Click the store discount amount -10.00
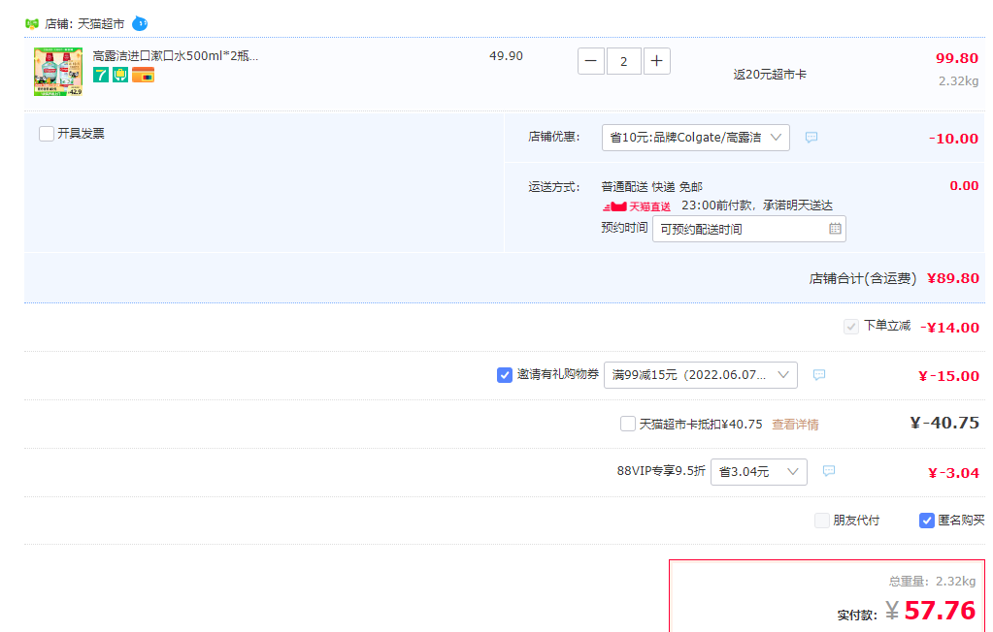The width and height of the screenshot is (993, 632). (953, 139)
